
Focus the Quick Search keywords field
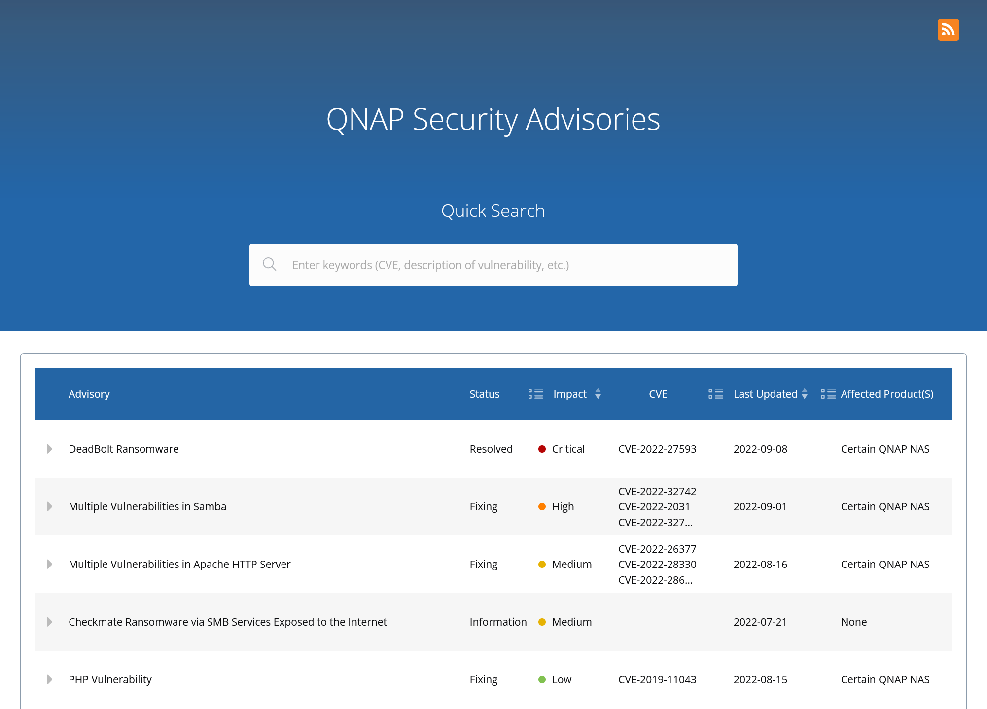(493, 265)
